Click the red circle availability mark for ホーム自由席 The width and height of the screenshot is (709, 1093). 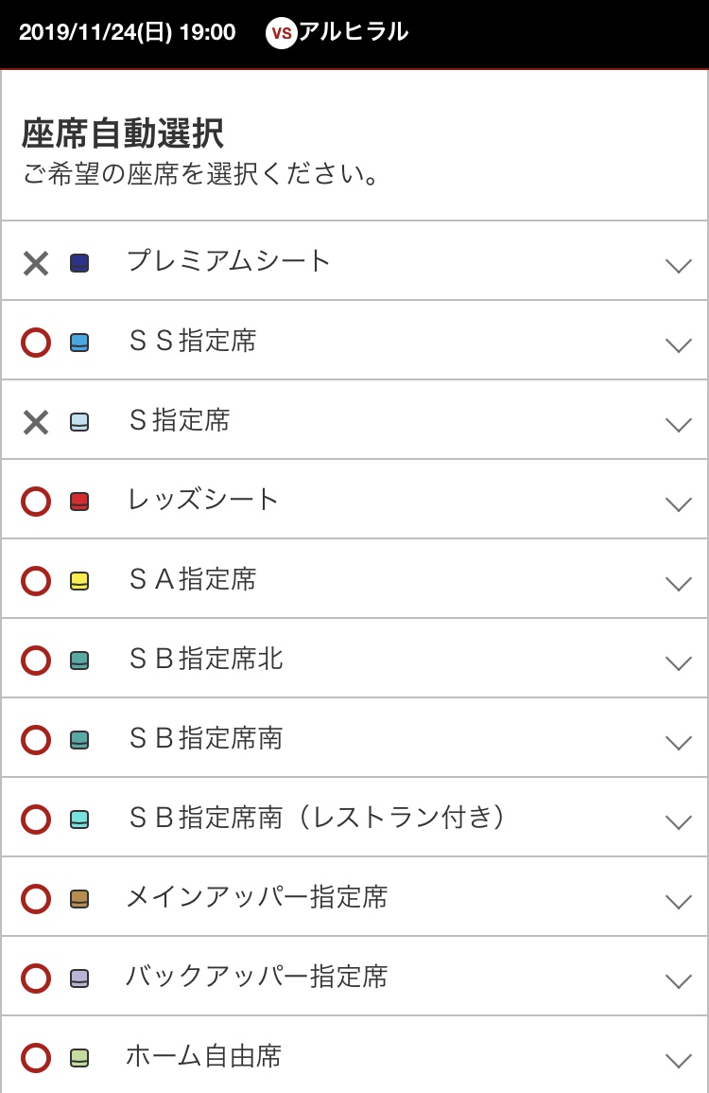[x=36, y=1058]
